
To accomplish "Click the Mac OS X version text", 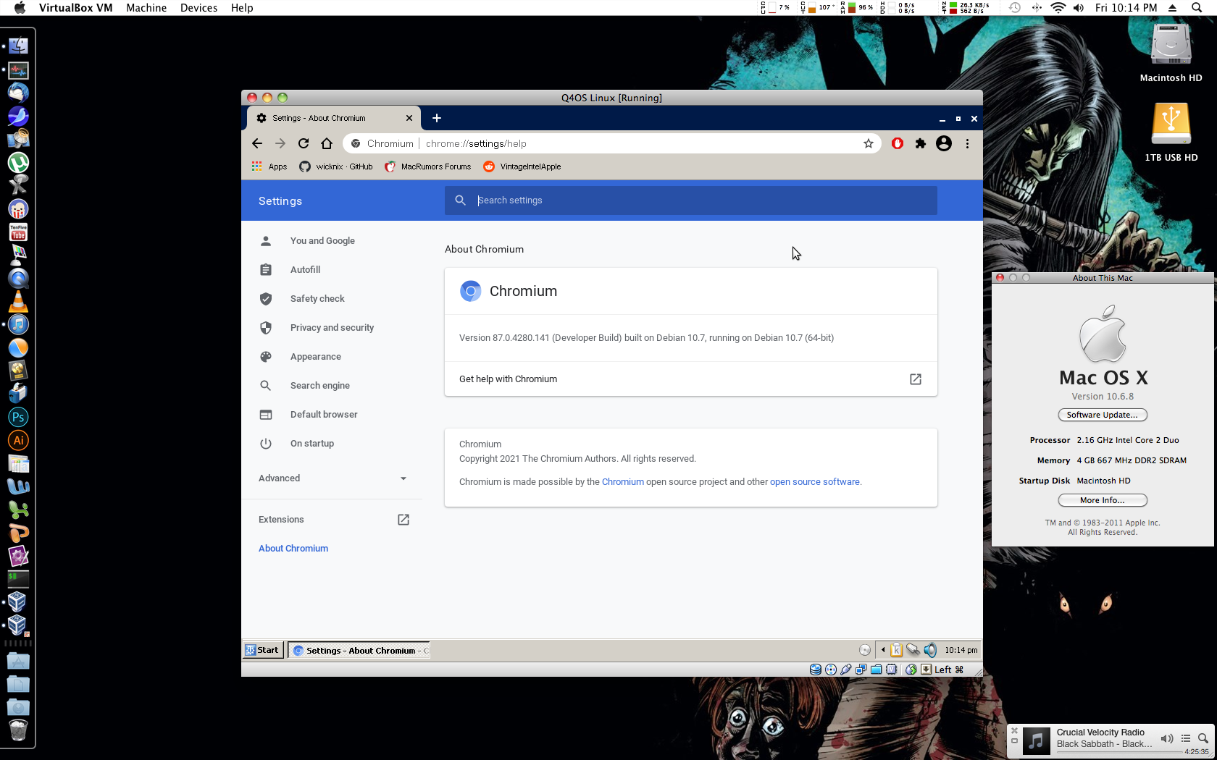I will pos(1103,397).
